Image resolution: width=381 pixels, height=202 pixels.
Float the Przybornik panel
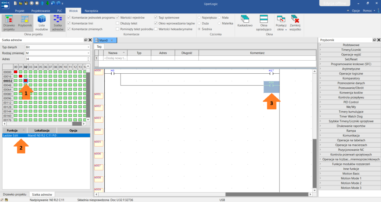click(x=374, y=40)
